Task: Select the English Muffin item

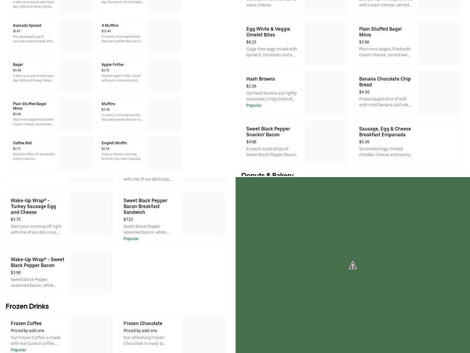Action: pyautogui.click(x=114, y=143)
